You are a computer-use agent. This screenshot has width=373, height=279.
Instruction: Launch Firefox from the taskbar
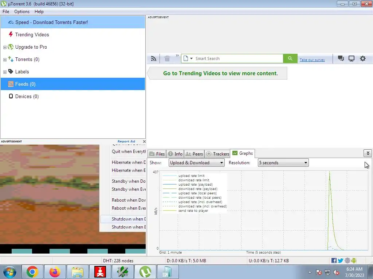click(x=55, y=272)
